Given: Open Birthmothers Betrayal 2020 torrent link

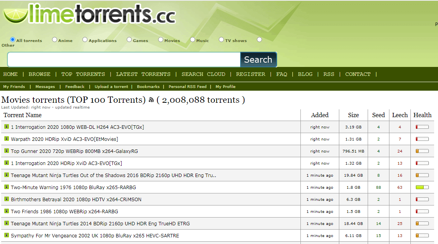Looking at the screenshot, I should (76, 199).
